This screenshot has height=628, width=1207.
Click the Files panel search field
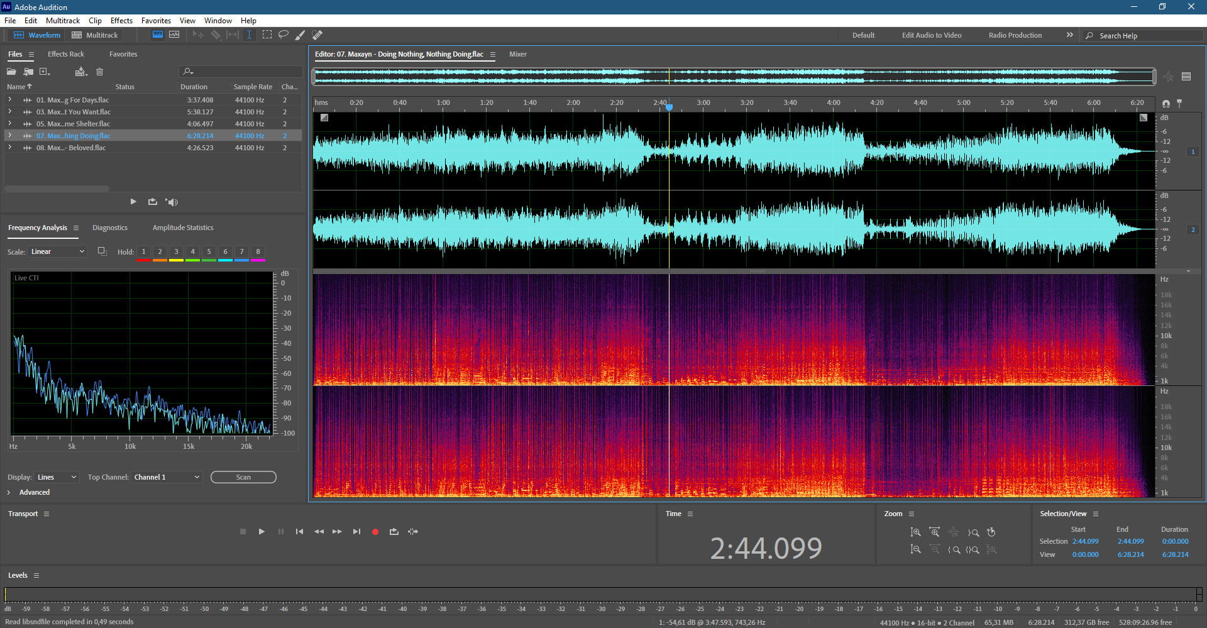(240, 72)
